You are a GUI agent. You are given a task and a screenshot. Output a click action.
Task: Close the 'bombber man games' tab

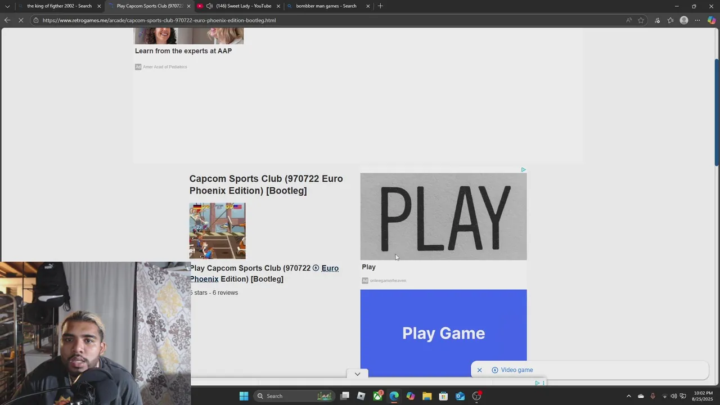(368, 6)
